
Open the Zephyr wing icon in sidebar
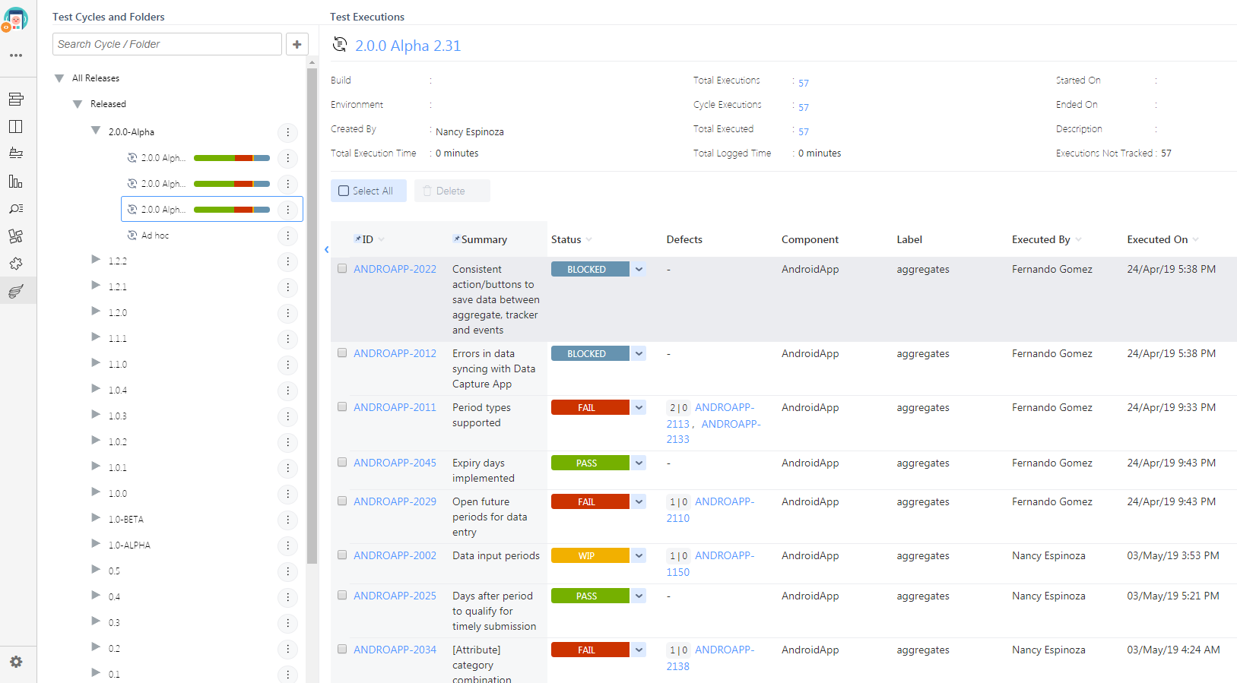click(x=16, y=291)
